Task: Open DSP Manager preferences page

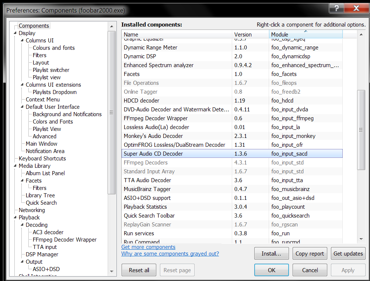Action: [x=42, y=254]
